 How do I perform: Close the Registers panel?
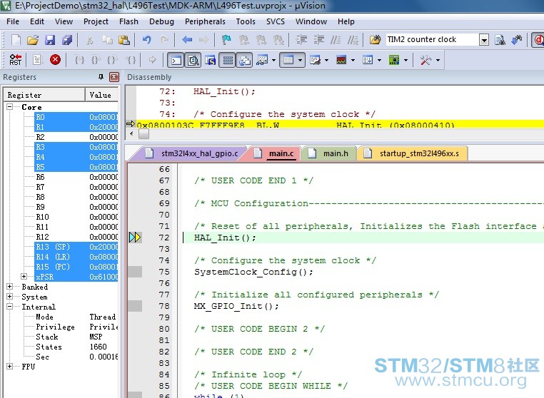pos(114,77)
